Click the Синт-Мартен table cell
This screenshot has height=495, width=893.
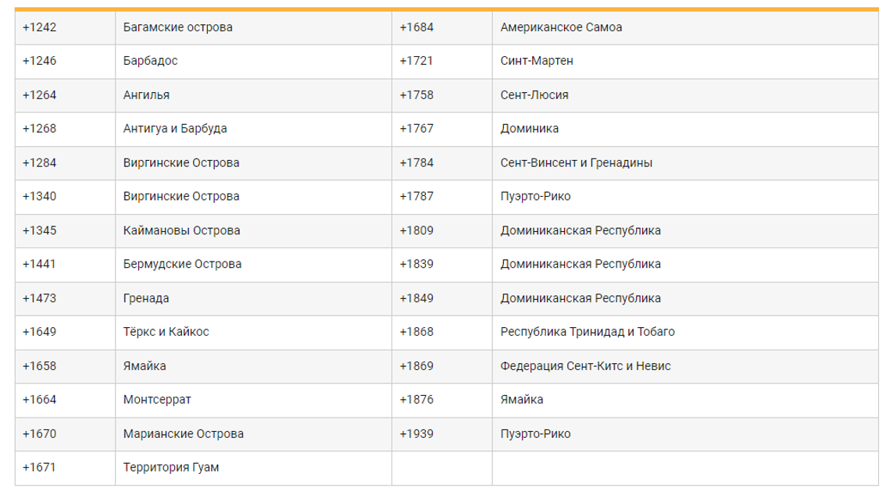tap(537, 61)
